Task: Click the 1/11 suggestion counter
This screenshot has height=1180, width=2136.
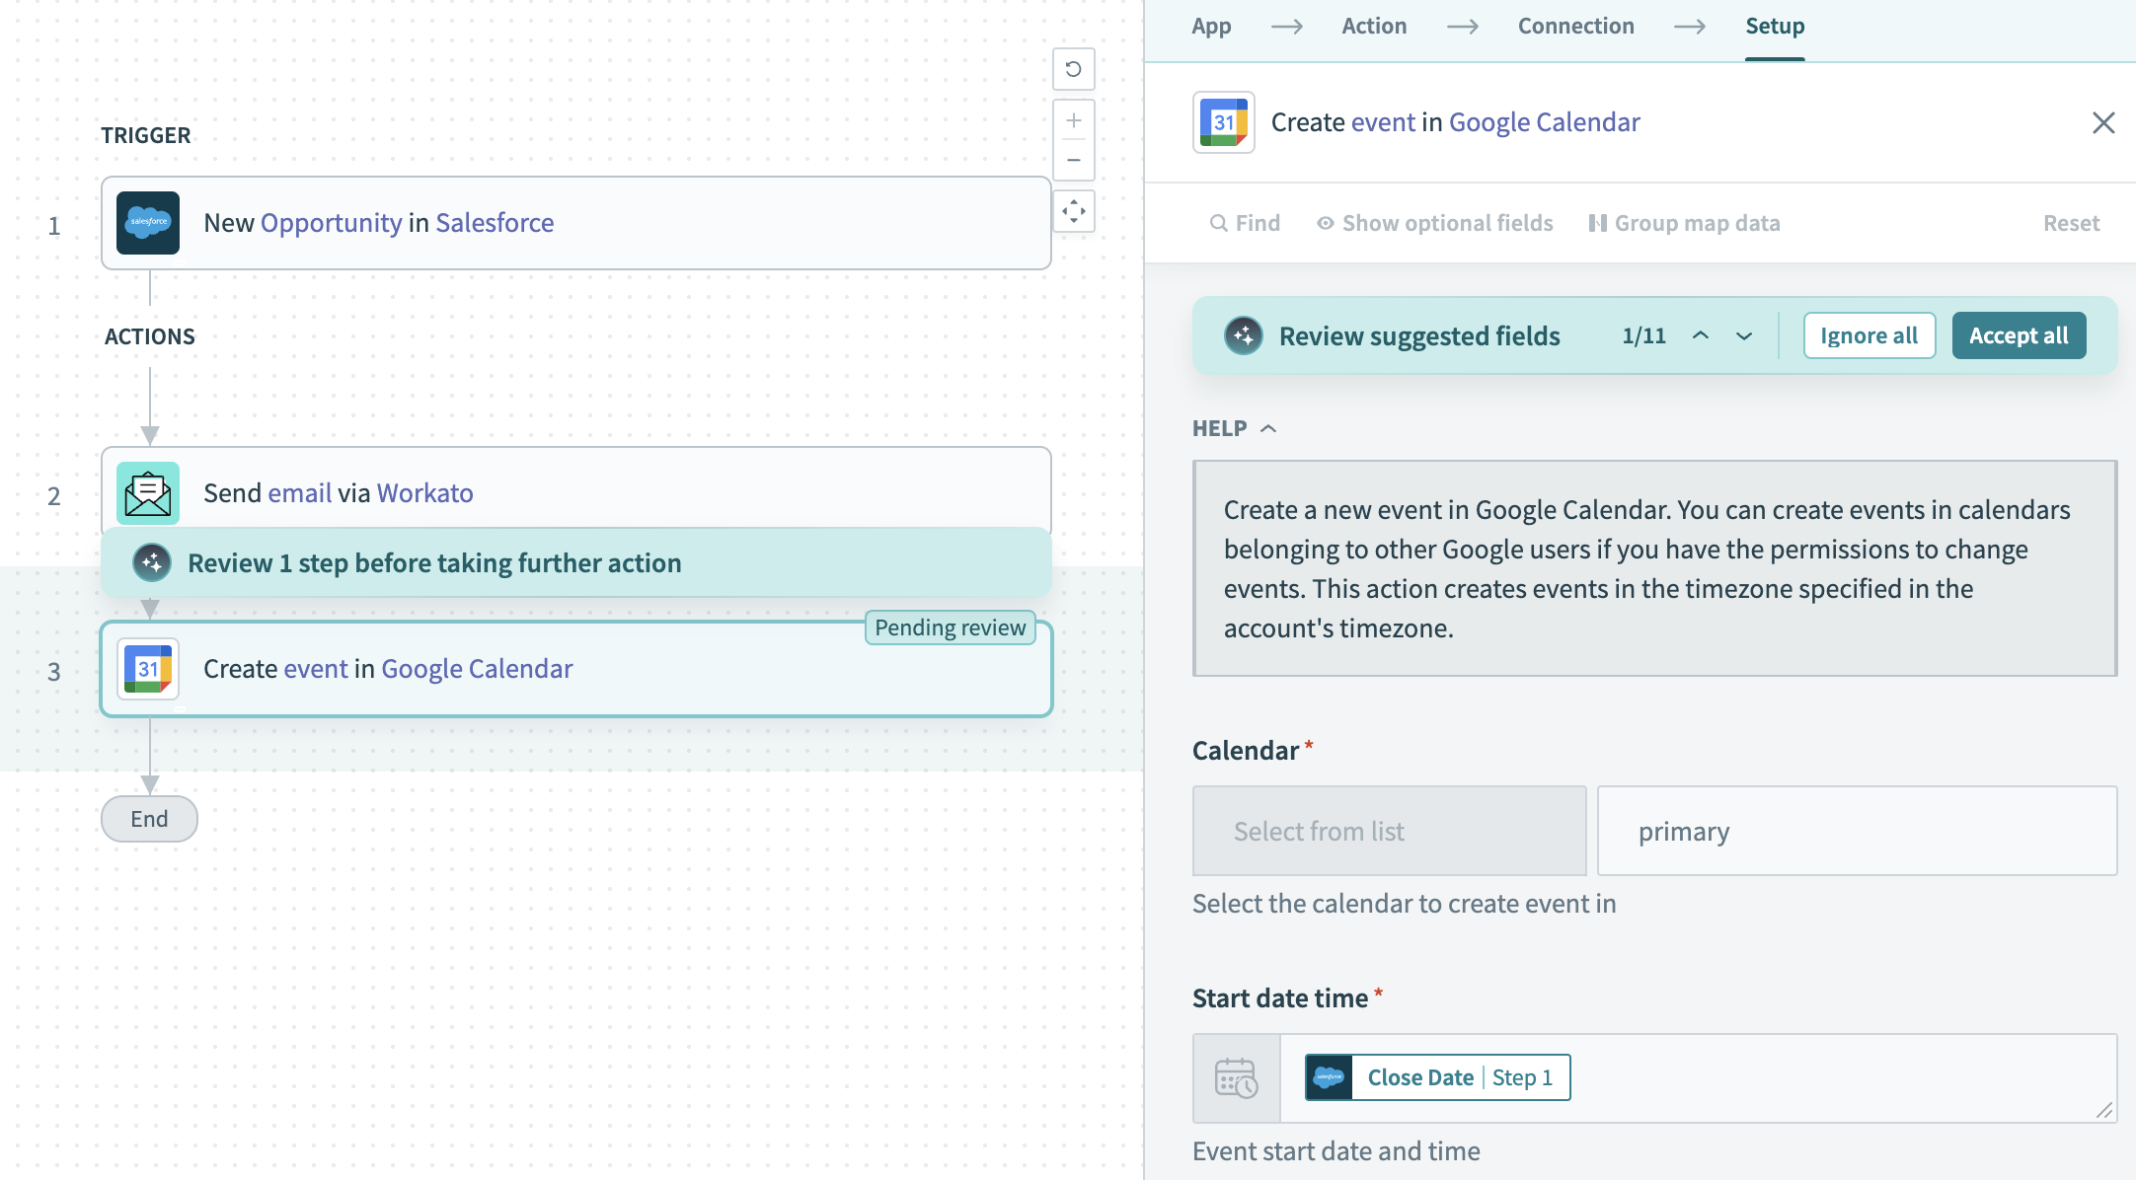Action: 1643,335
